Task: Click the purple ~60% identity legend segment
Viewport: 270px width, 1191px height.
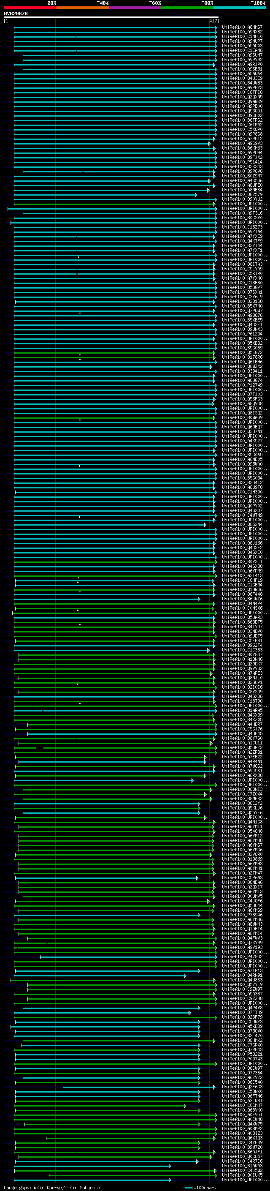Action: pyautogui.click(x=135, y=8)
